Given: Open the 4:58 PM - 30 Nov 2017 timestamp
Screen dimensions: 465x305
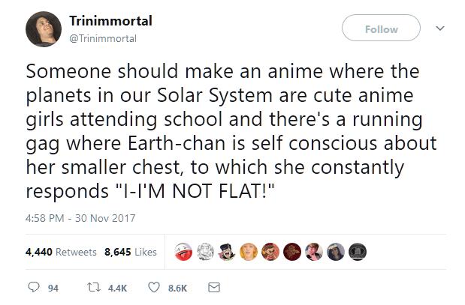Looking at the screenshot, I should 79,217.
